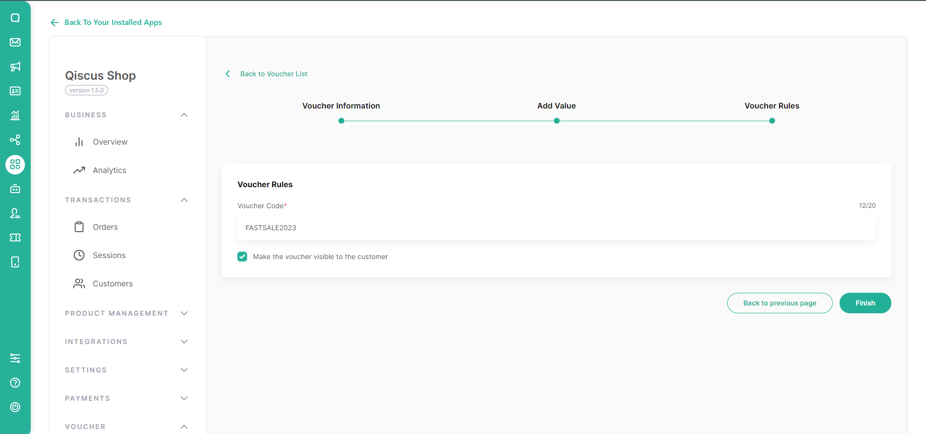Click Back To Your Installed Apps link
The image size is (926, 434).
[x=112, y=22]
